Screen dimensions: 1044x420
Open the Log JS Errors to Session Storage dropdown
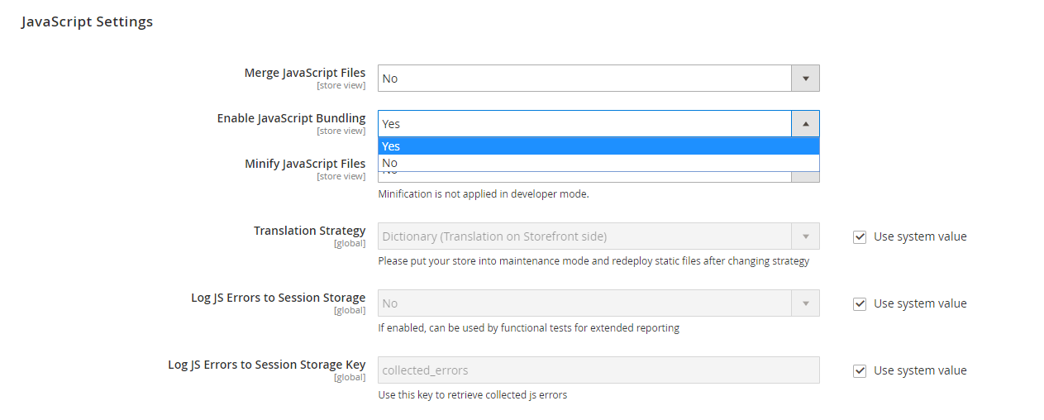[598, 303]
